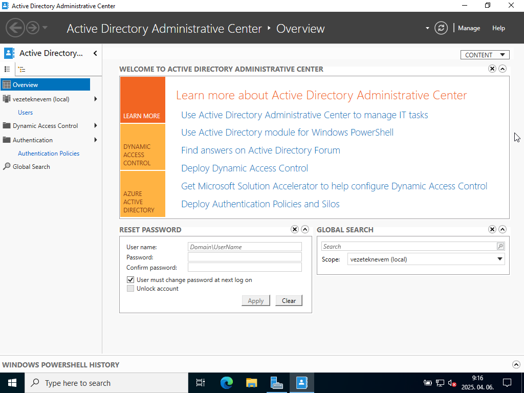Open Task View on the taskbar
524x393 pixels.
pyautogui.click(x=201, y=383)
